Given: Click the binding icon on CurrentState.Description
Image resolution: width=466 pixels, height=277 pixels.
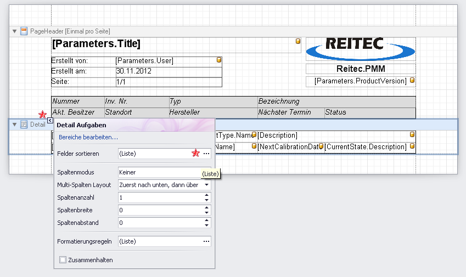Looking at the screenshot, I should [x=412, y=146].
